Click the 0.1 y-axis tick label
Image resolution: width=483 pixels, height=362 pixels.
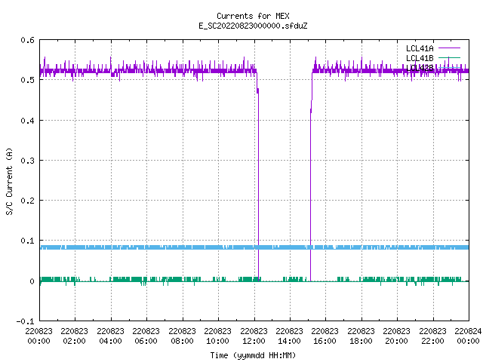pos(27,241)
